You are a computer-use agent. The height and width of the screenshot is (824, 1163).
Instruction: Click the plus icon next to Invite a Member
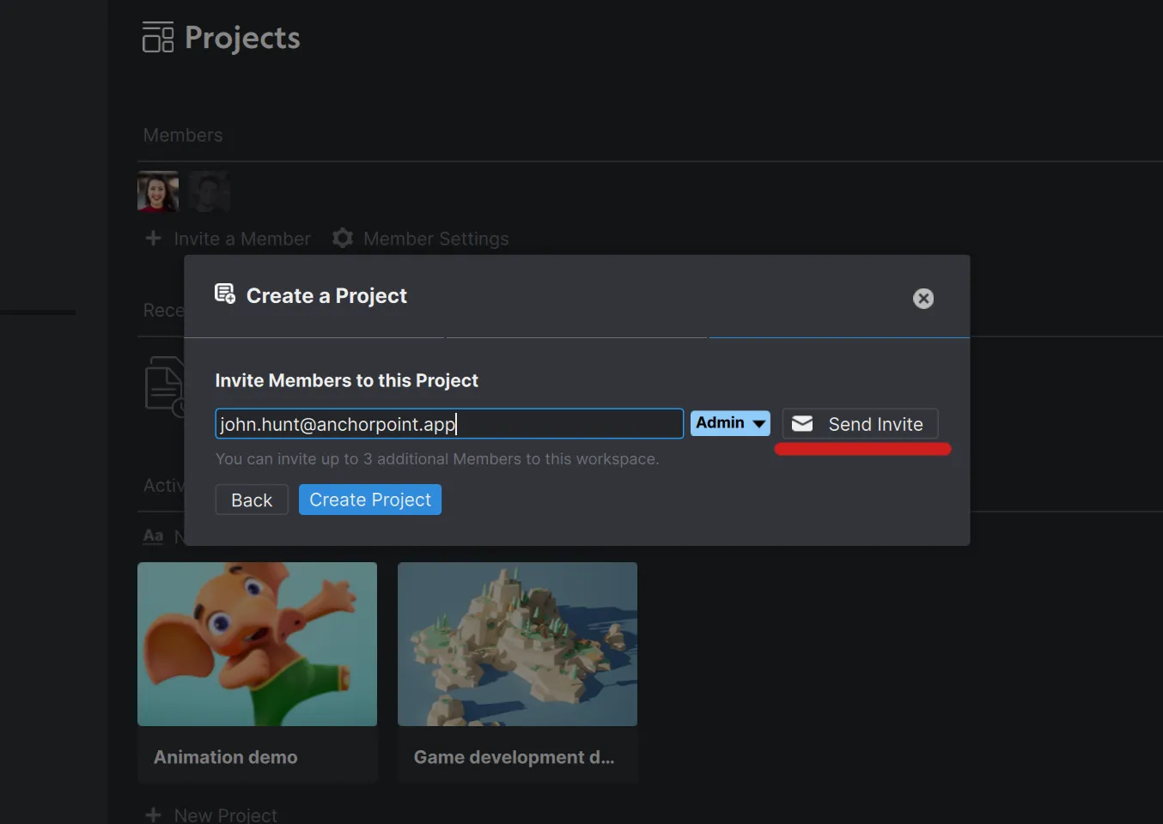(x=153, y=239)
